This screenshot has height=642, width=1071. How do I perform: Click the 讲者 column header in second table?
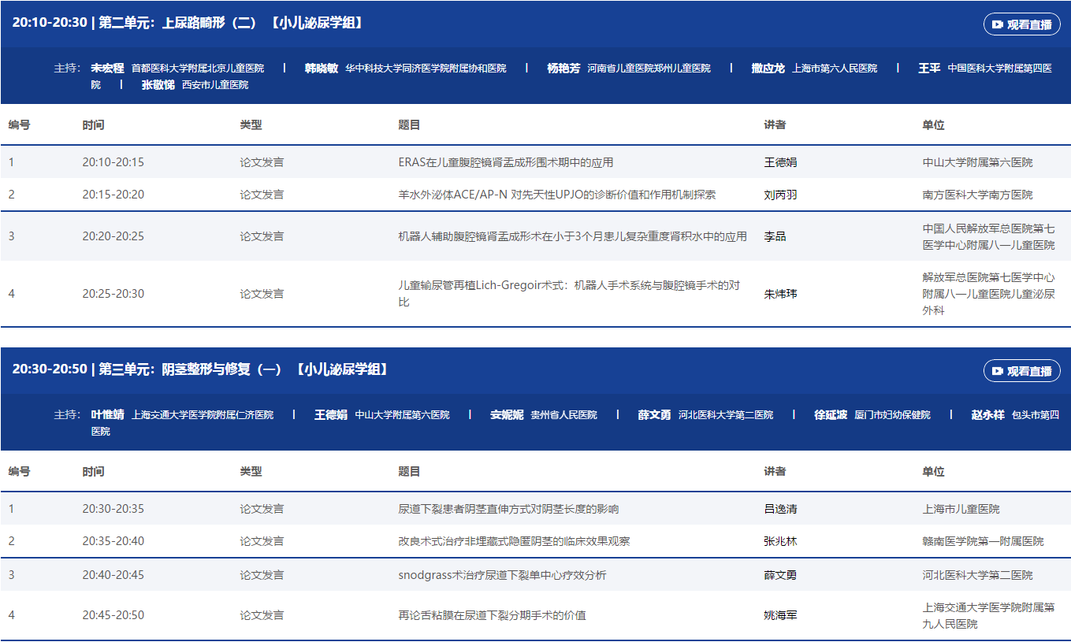tap(775, 472)
